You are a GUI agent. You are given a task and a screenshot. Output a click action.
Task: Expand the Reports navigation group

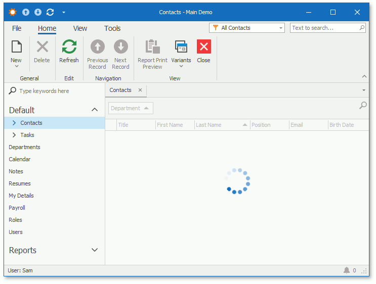point(95,250)
